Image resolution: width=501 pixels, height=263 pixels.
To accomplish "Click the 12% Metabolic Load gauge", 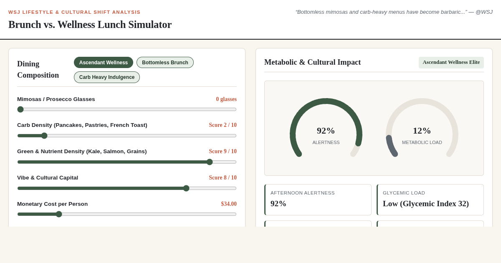I will click(x=422, y=128).
